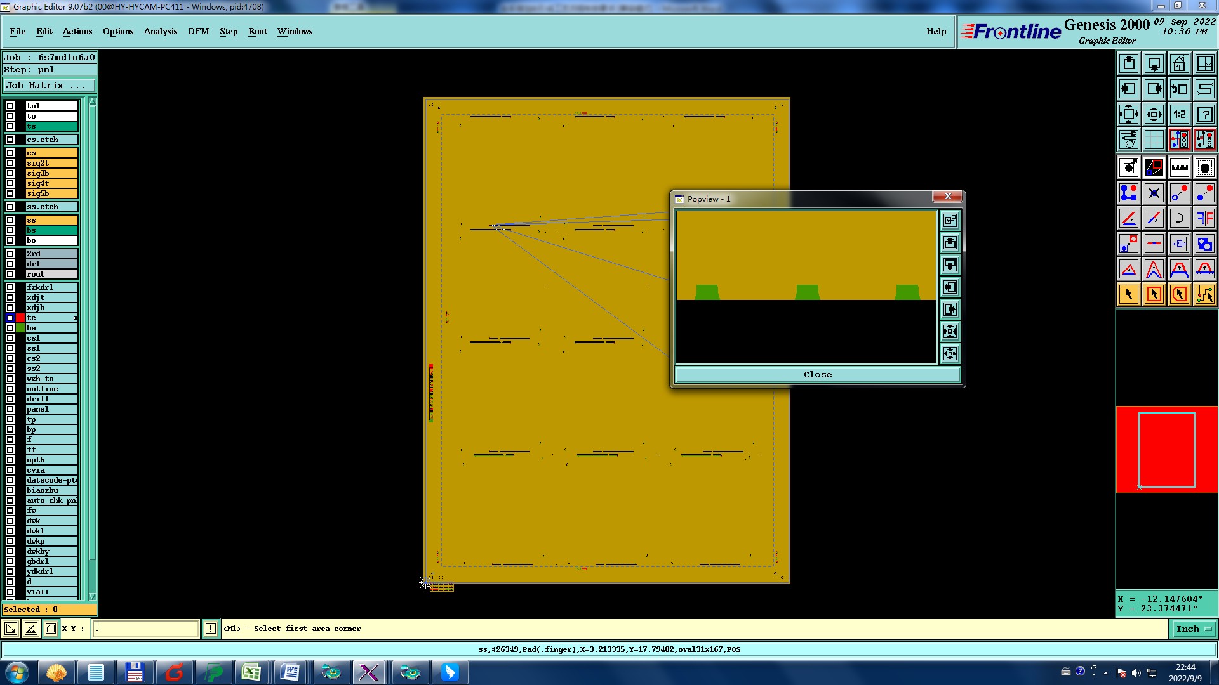Select the 1:2 zoom icon

(x=1179, y=114)
